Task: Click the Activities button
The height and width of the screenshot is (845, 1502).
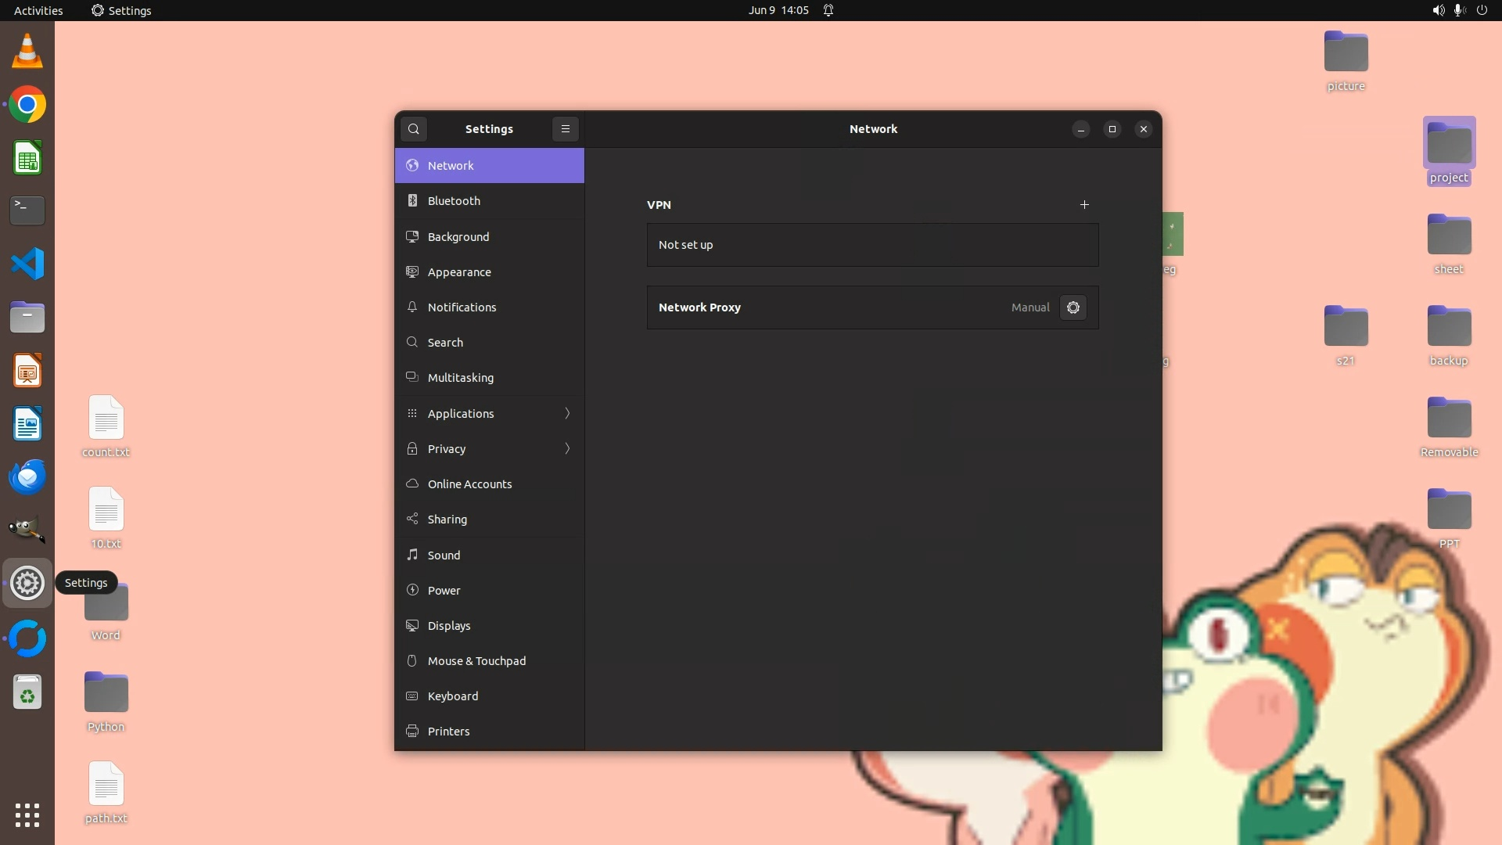Action: coord(38,10)
